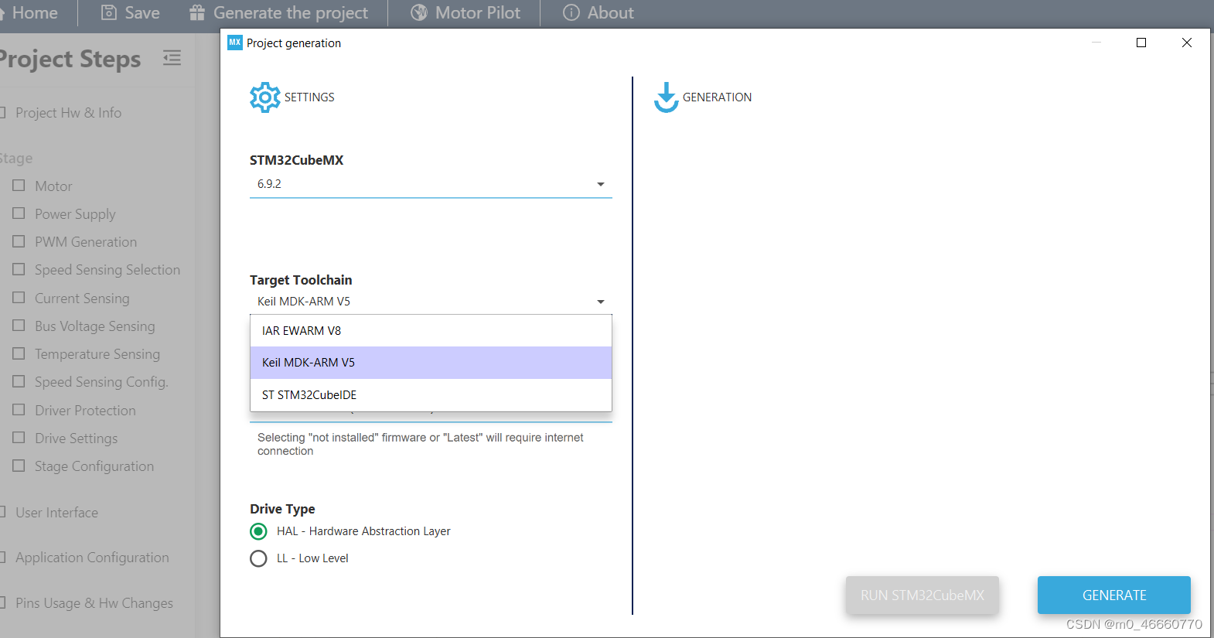The height and width of the screenshot is (638, 1214).
Task: Click the Save disk icon
Action: 109,12
